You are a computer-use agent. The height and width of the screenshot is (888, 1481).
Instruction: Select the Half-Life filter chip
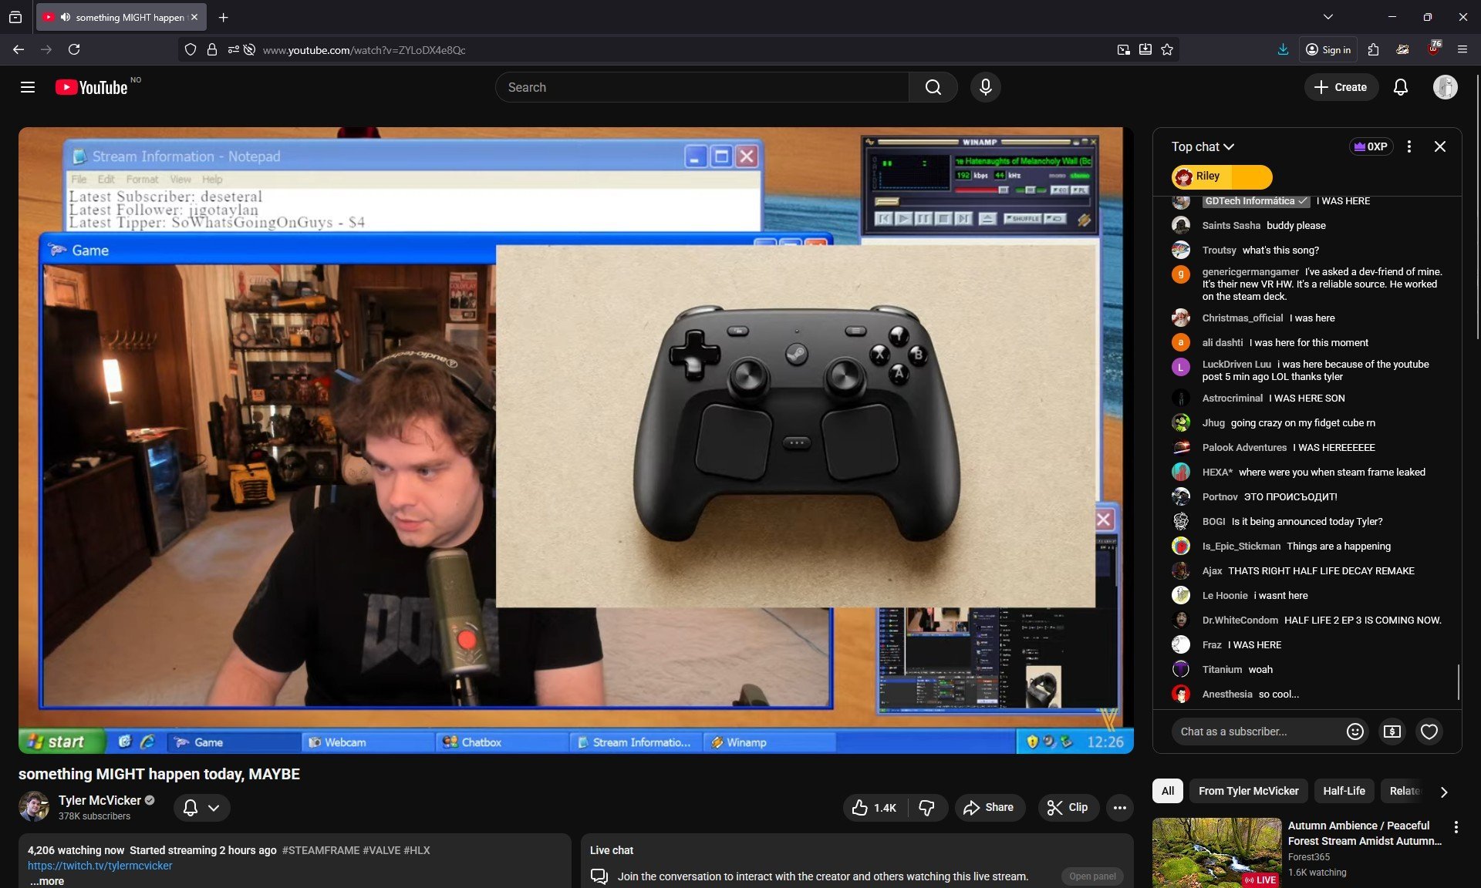click(x=1343, y=791)
